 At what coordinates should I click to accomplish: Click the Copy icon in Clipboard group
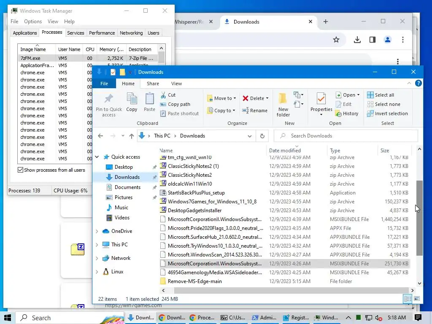pos(132,99)
